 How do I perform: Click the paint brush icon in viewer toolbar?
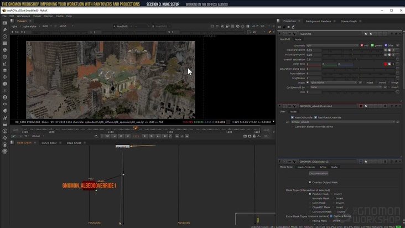(269, 32)
